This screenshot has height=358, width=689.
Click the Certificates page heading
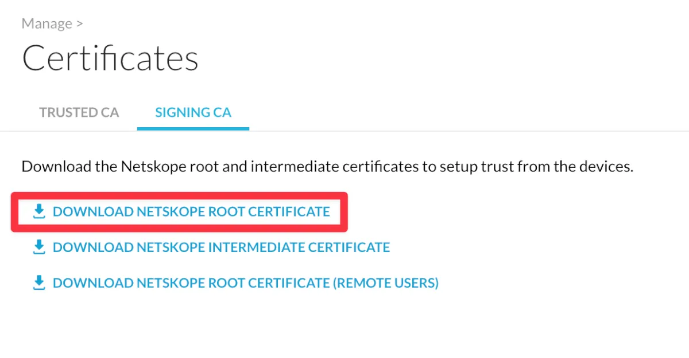110,58
